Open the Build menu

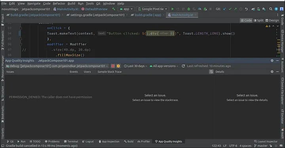(x=71, y=4)
